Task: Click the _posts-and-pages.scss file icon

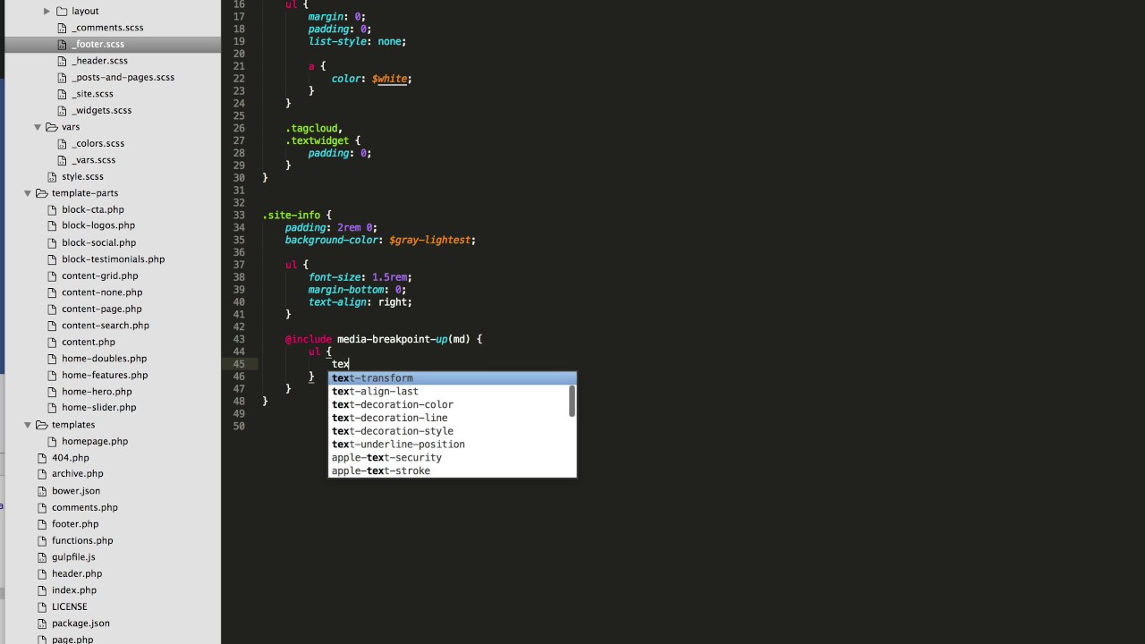Action: click(62, 77)
